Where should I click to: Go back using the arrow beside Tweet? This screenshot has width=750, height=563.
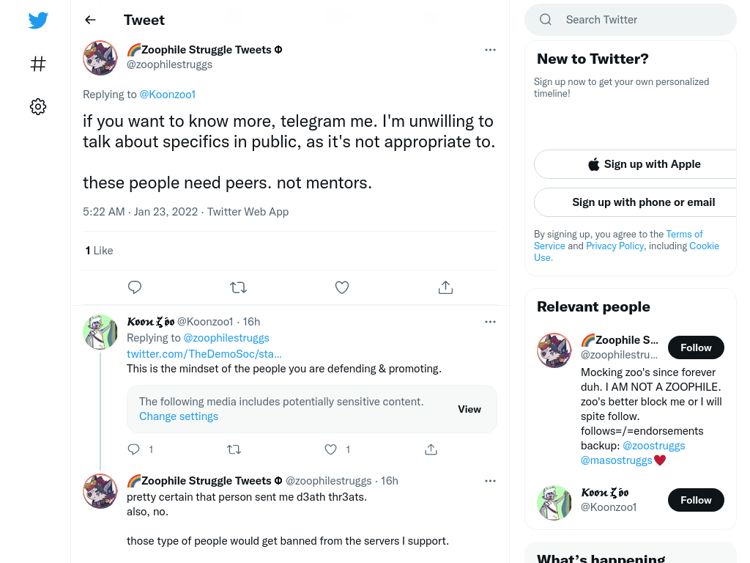click(90, 20)
